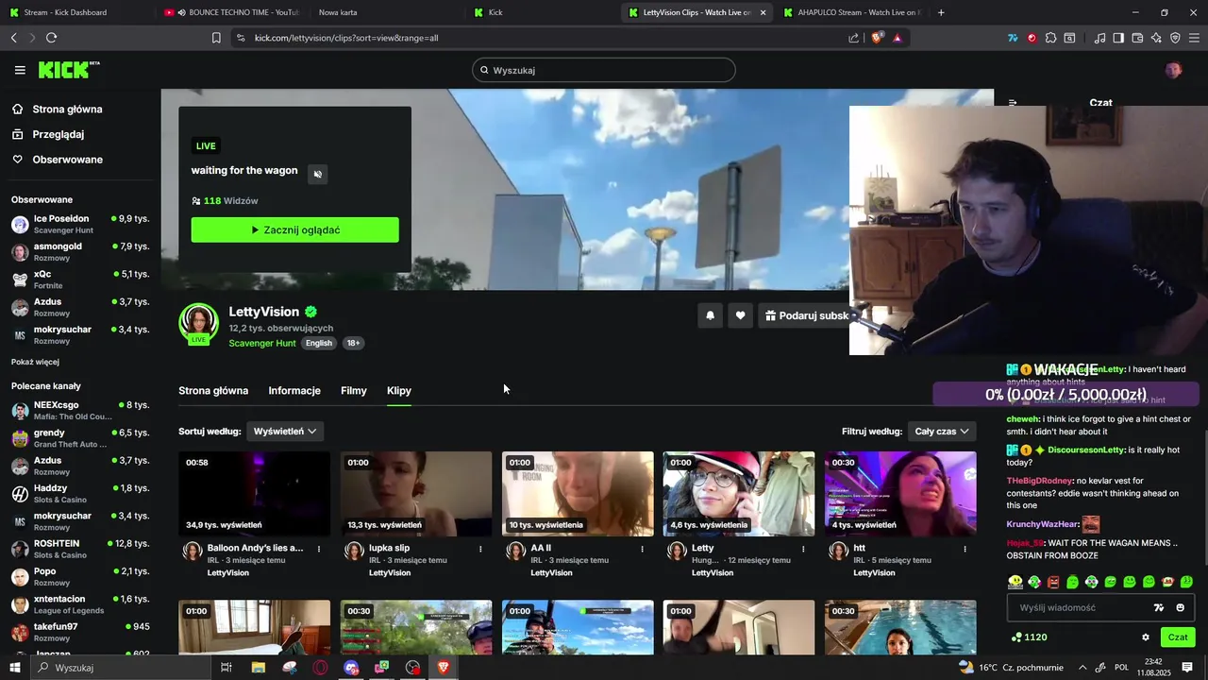Viewport: 1208px width, 680px height.
Task: Open Brave Shields lion icon
Action: [877, 38]
